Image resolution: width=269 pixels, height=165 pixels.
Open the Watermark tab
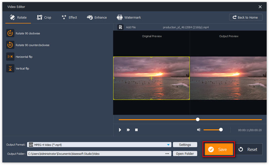pos(129,17)
